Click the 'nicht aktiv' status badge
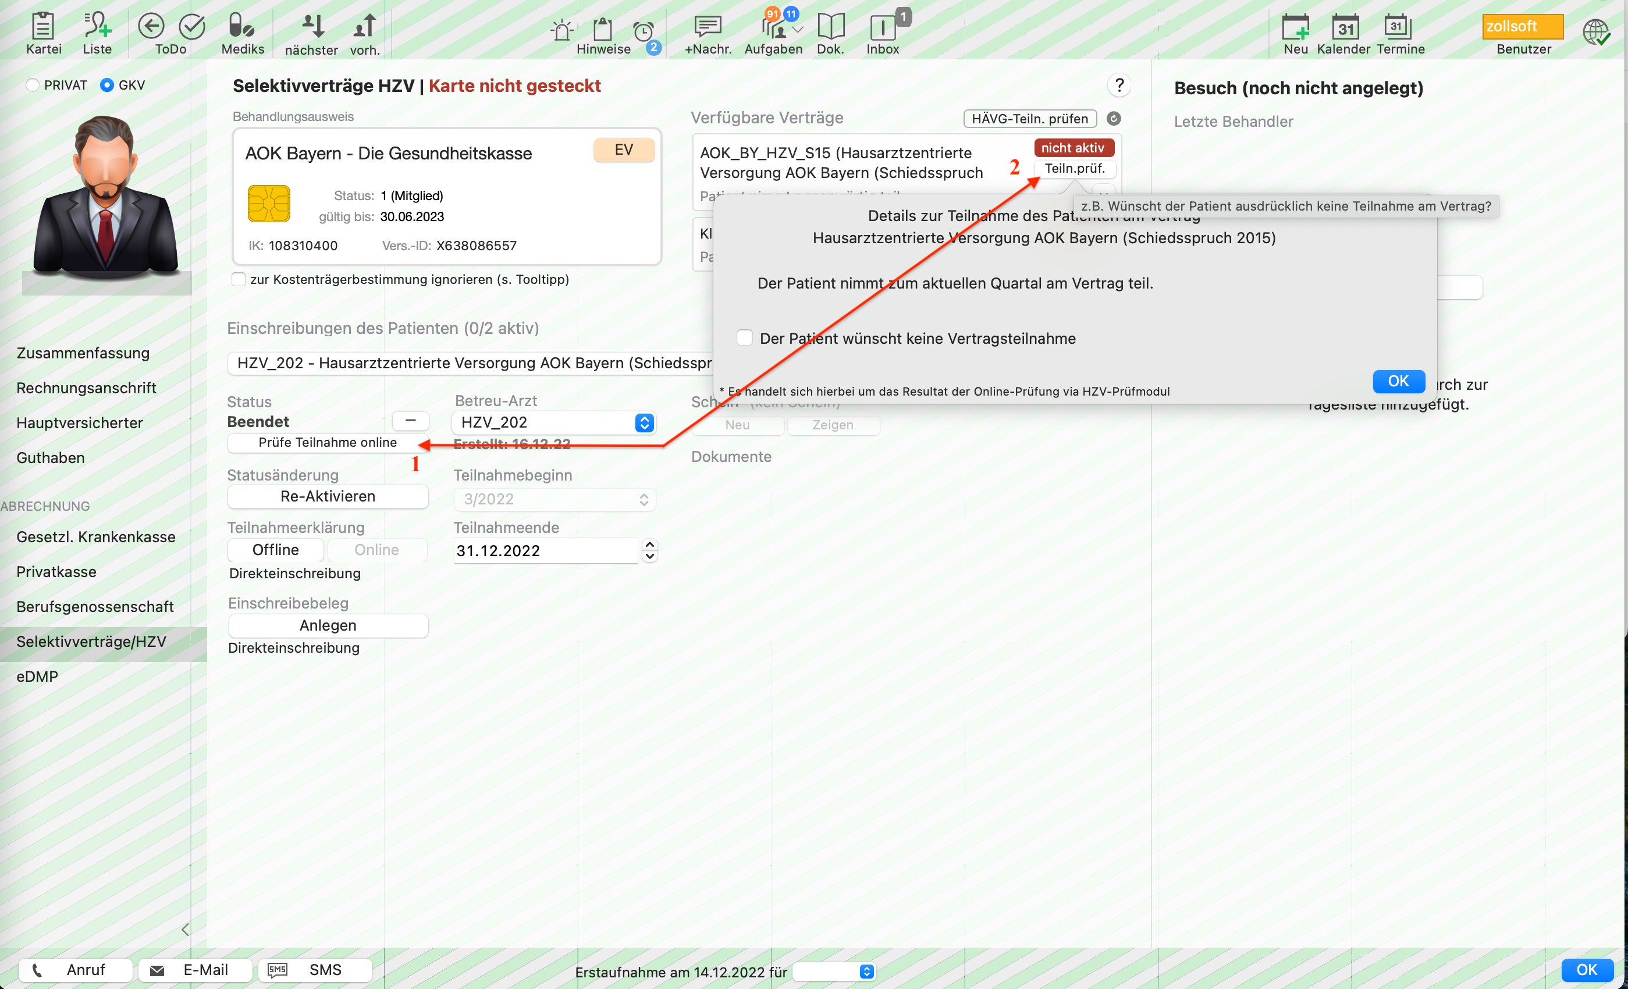 tap(1074, 147)
